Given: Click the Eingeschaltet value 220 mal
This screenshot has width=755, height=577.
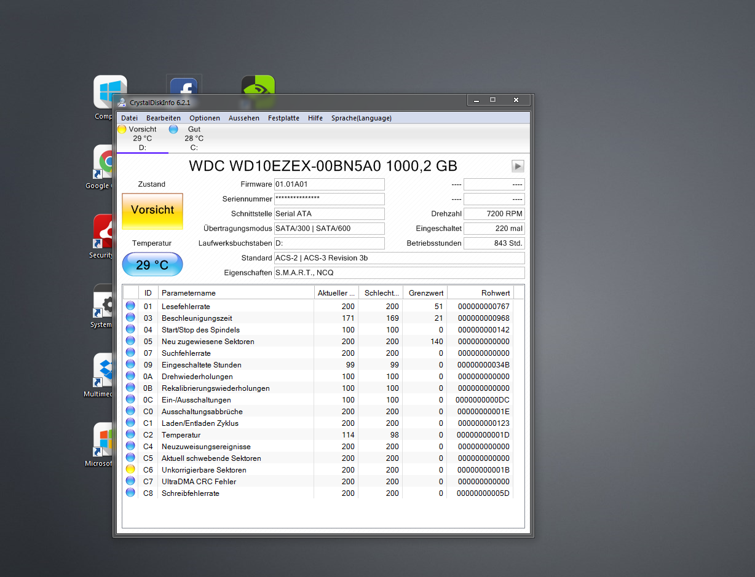Looking at the screenshot, I should click(x=494, y=229).
